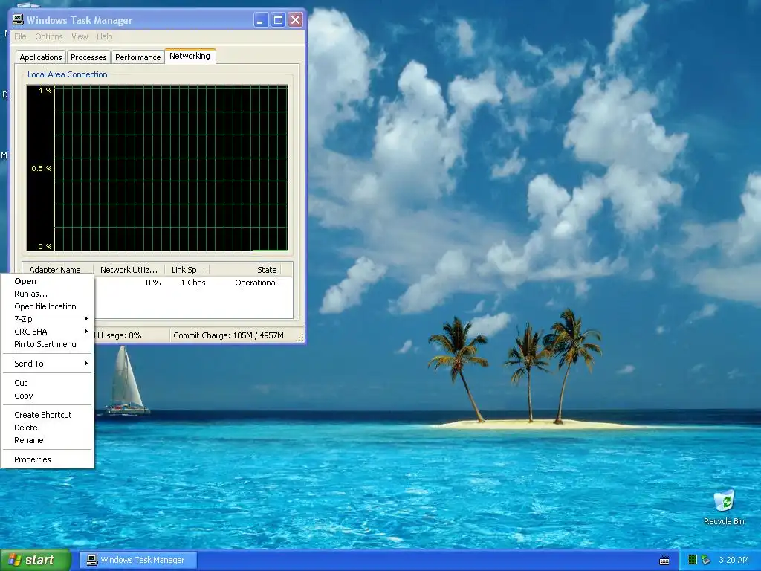Choose Rename in the context menu
This screenshot has height=571, width=761.
[x=47, y=440]
